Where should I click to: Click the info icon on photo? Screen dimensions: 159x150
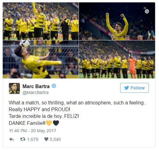coord(147,11)
